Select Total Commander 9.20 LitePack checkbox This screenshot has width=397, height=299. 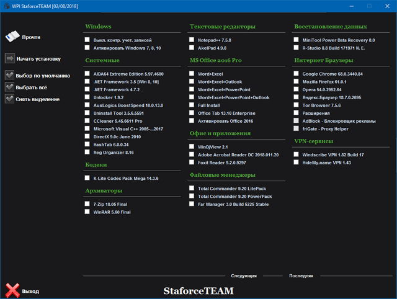click(x=192, y=188)
